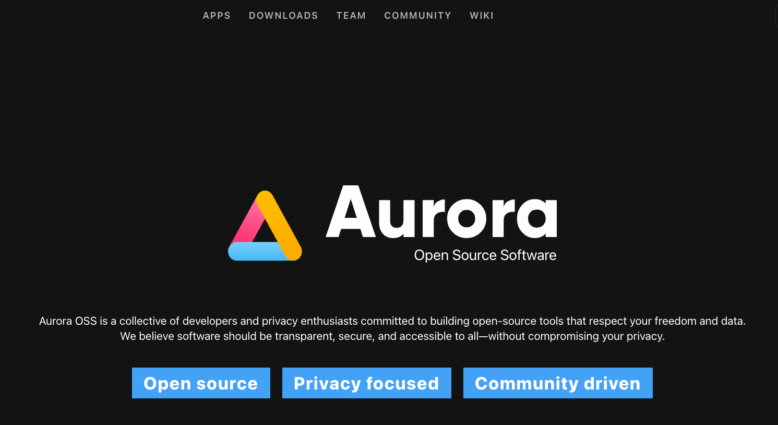778x425 pixels.
Task: Click the sentence starting 'Aurora OSS is a collective'
Action: pos(392,321)
